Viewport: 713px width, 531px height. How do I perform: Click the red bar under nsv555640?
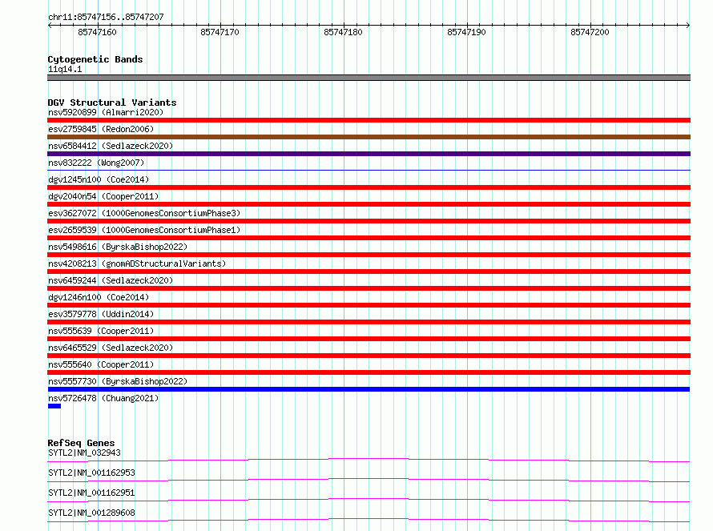point(369,372)
